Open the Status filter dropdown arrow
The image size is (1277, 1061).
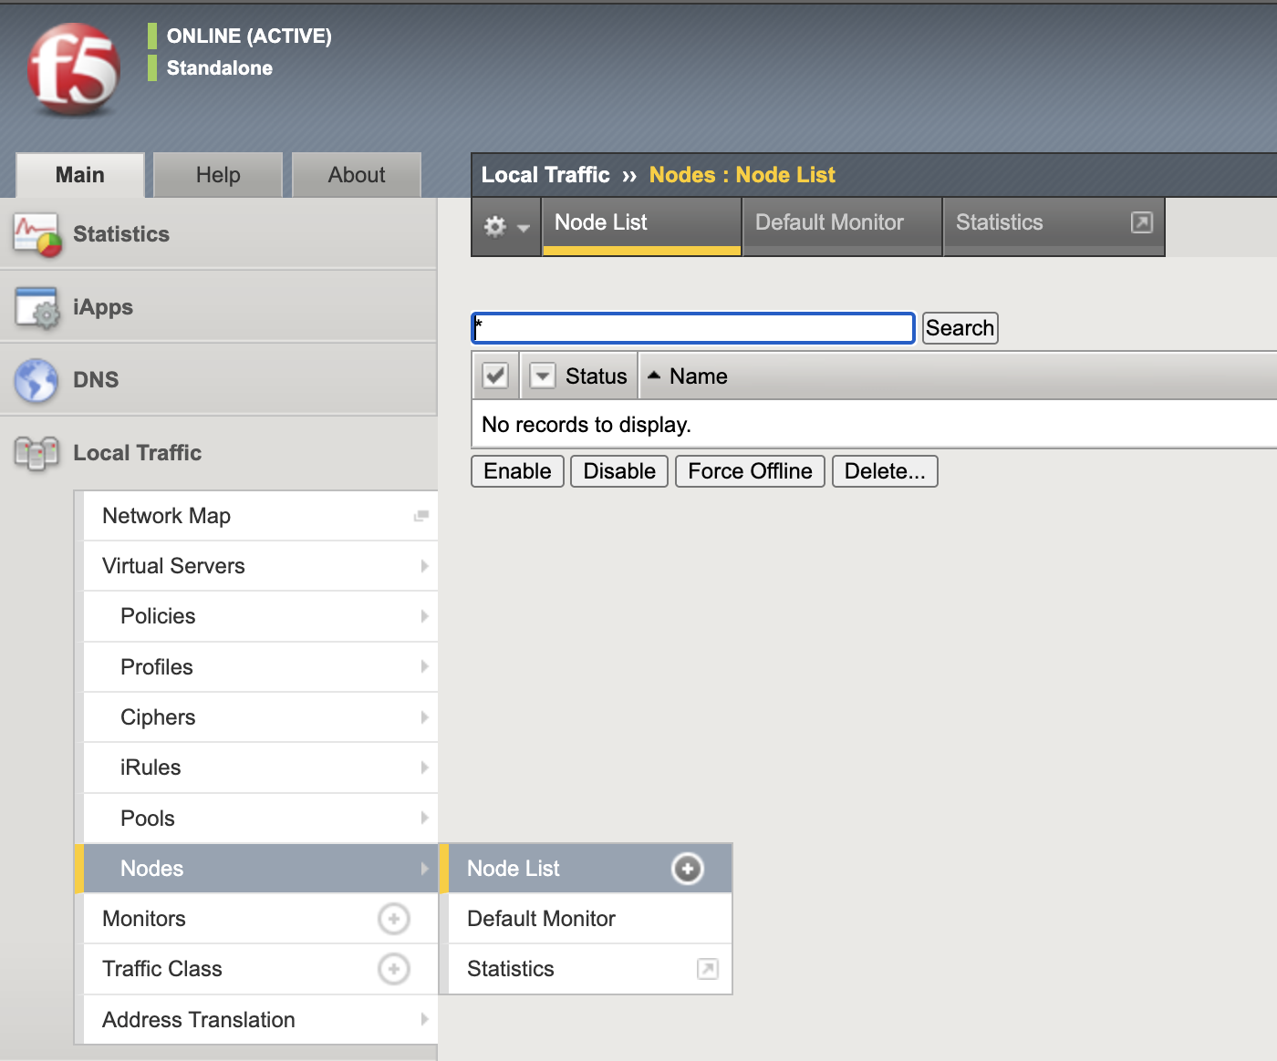coord(543,376)
